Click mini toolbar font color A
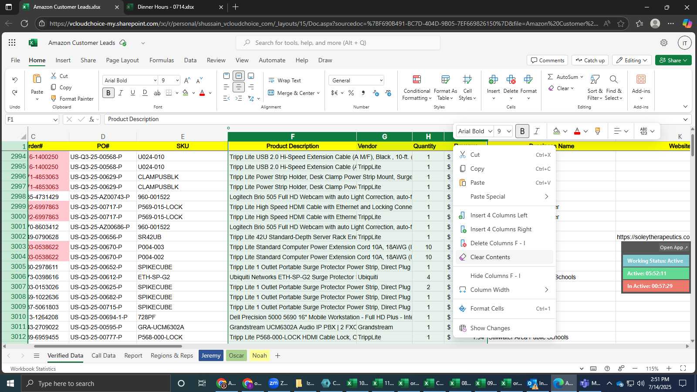The height and width of the screenshot is (392, 697). (577, 131)
